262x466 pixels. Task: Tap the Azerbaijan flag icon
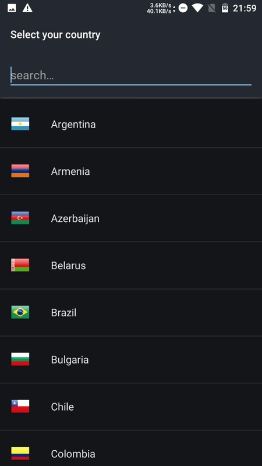[x=20, y=218]
